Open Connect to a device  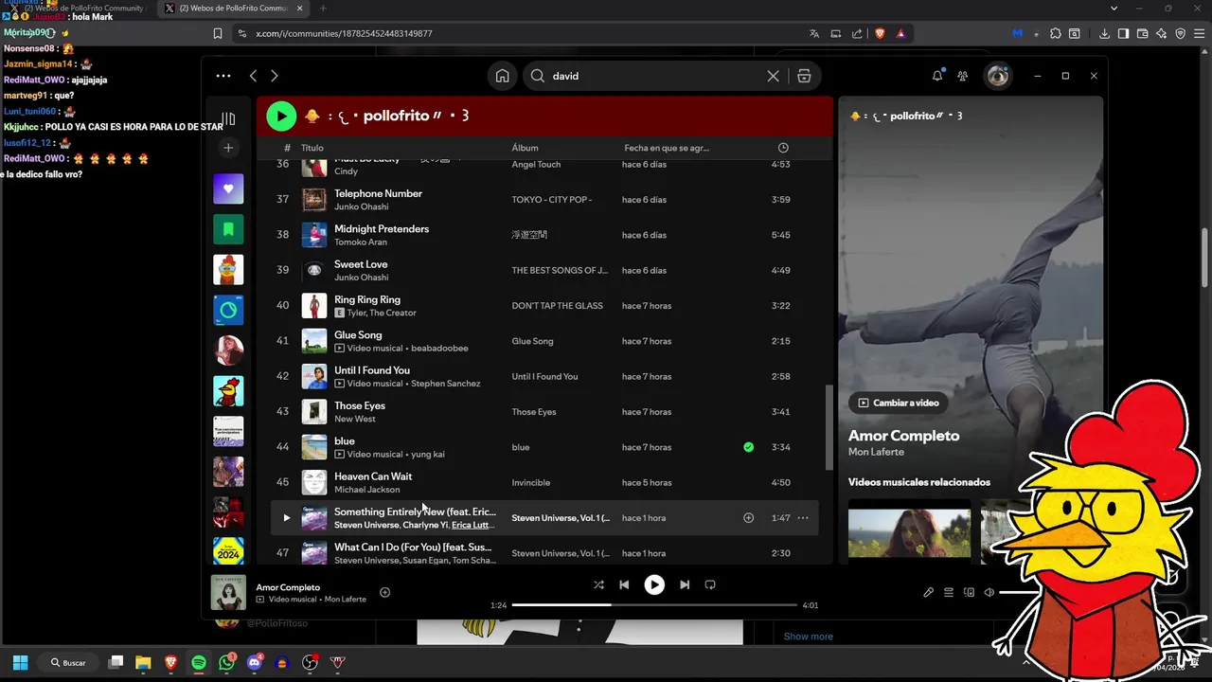[x=969, y=592]
